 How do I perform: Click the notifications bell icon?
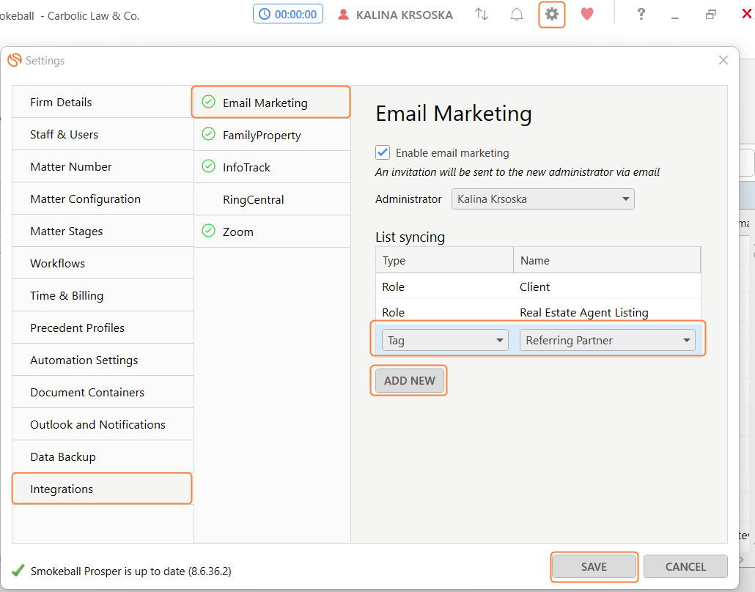point(517,15)
